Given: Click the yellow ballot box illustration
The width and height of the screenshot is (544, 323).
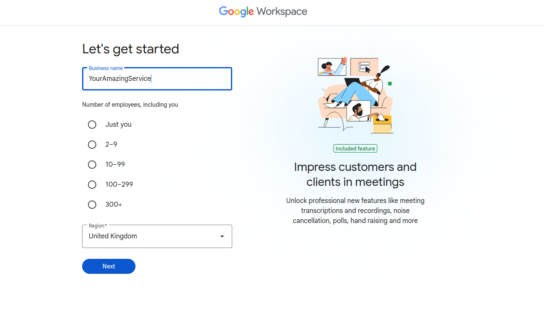Looking at the screenshot, I should click(382, 124).
